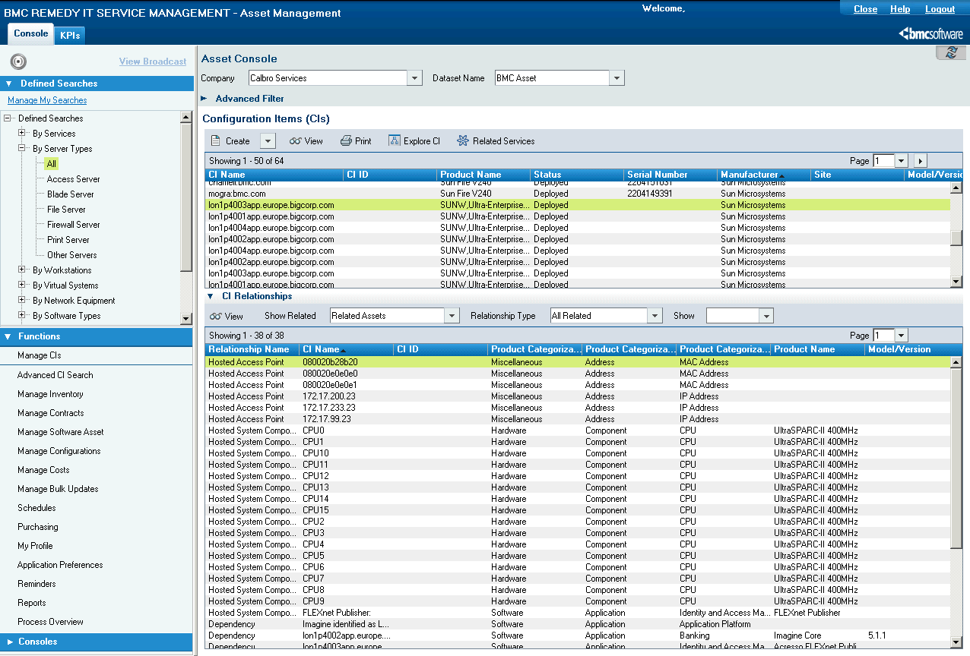Click the Related Services icon

pyautogui.click(x=462, y=140)
